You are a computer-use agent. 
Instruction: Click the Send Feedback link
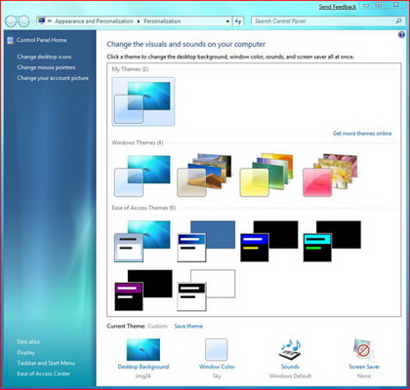tap(338, 7)
